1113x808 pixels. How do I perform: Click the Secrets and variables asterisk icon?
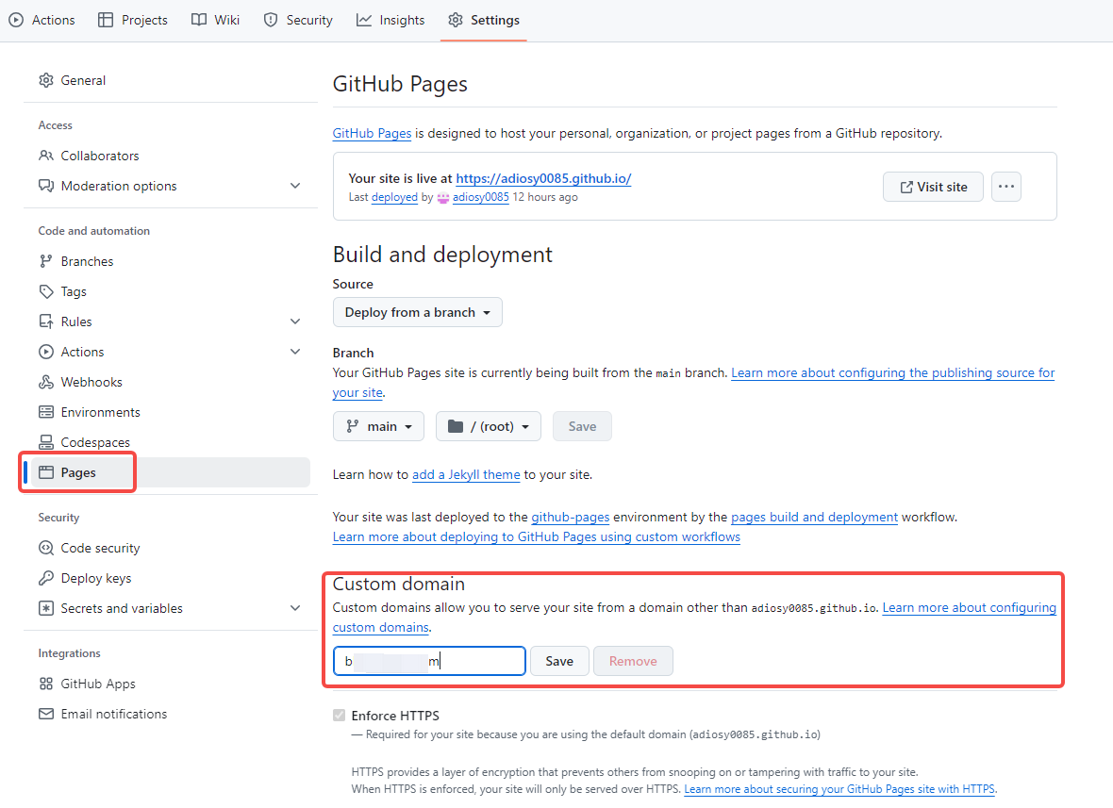click(x=46, y=608)
